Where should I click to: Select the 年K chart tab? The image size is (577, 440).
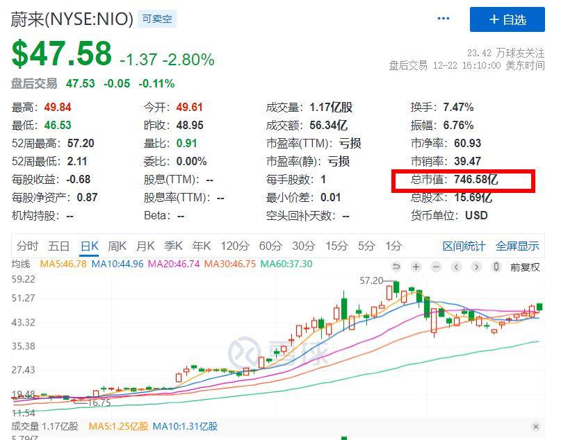[x=202, y=246]
